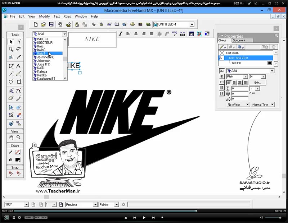Activate the Zoom magnifier tool
The height and width of the screenshot is (223, 288).
click(19, 137)
